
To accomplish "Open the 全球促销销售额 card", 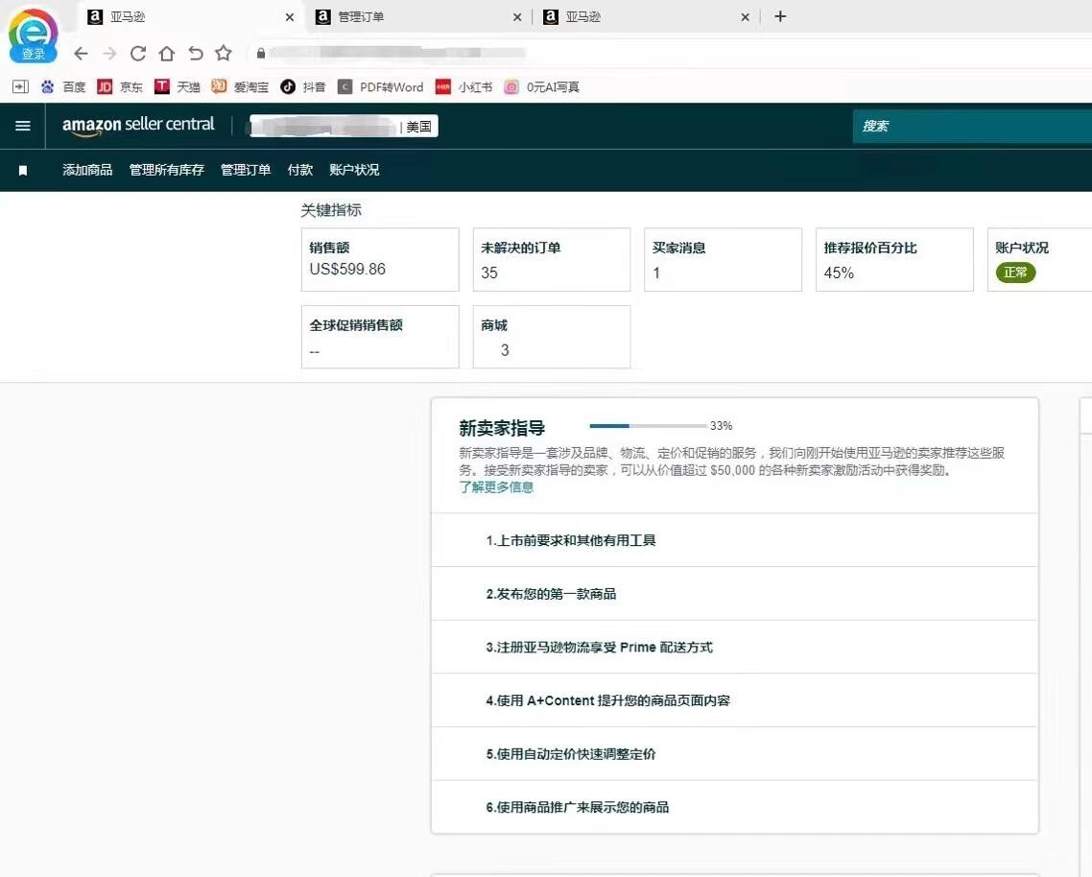I will point(380,337).
